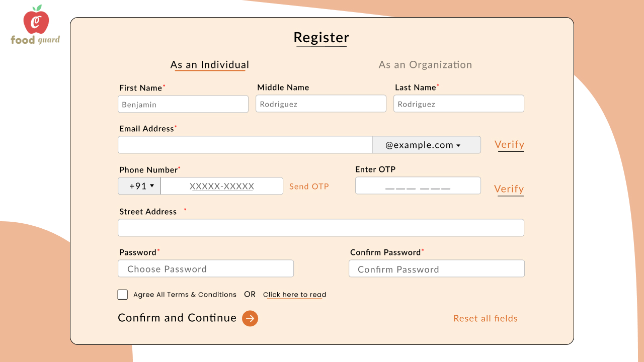Click the Register heading text

321,38
